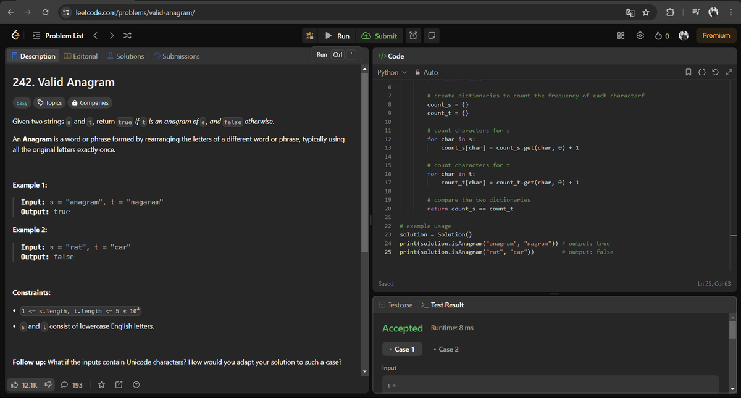Click line 23 'solution = Solution()'
The height and width of the screenshot is (398, 741).
[436, 234]
